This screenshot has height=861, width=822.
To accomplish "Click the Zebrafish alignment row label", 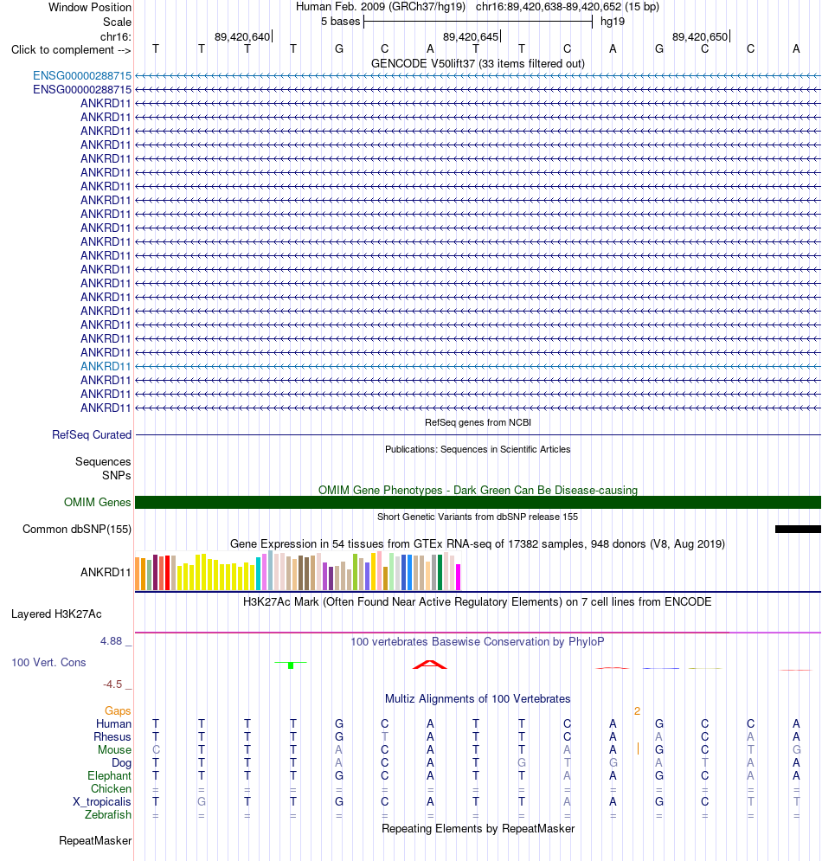I will [x=108, y=815].
